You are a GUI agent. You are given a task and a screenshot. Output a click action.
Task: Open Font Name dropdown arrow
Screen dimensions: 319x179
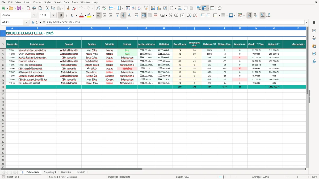[x=34, y=15]
